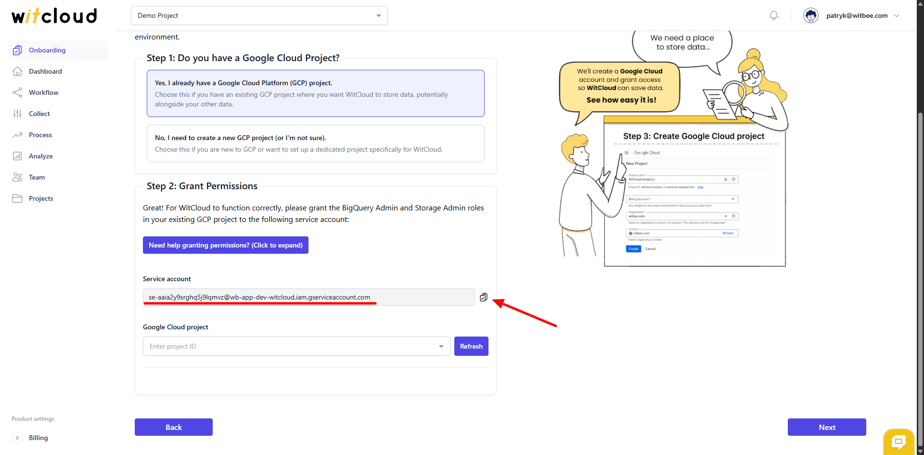Click the service account email field
Image resolution: width=924 pixels, height=455 pixels.
click(x=309, y=297)
